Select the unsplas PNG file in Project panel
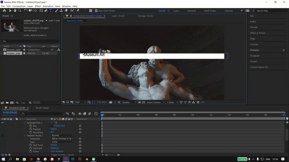 click(13, 53)
